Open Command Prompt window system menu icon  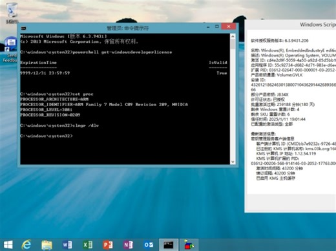[23, 28]
